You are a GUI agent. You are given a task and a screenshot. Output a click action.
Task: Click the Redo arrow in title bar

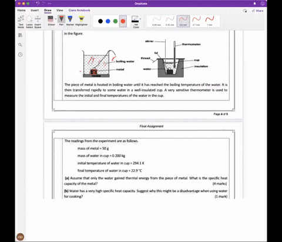pos(43,4)
